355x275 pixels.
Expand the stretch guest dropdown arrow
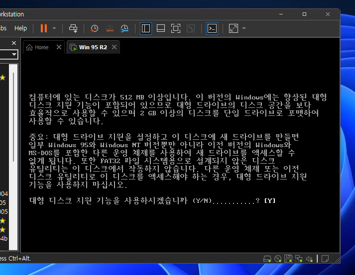point(244,28)
